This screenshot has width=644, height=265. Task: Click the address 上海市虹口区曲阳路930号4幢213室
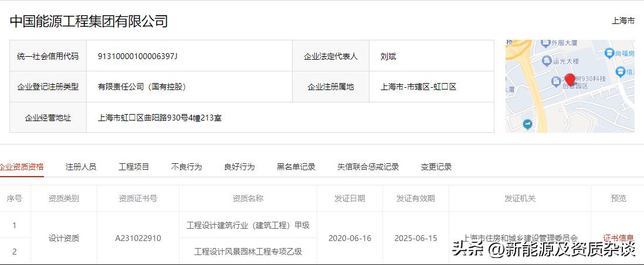pyautogui.click(x=160, y=118)
